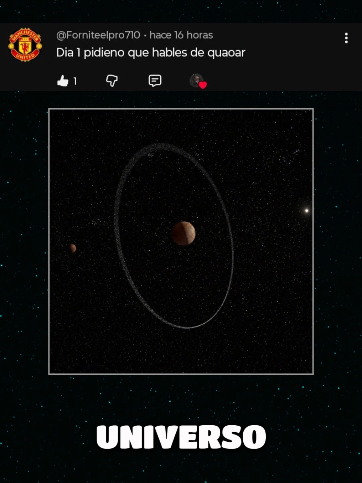Open replies via the comment bubble icon
The height and width of the screenshot is (483, 362).
pos(155,81)
